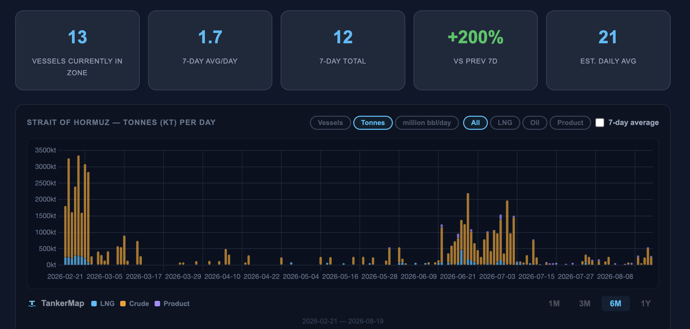Image resolution: width=690 pixels, height=329 pixels.
Task: Open the Vessels Currently In Zone card
Action: (x=77, y=50)
